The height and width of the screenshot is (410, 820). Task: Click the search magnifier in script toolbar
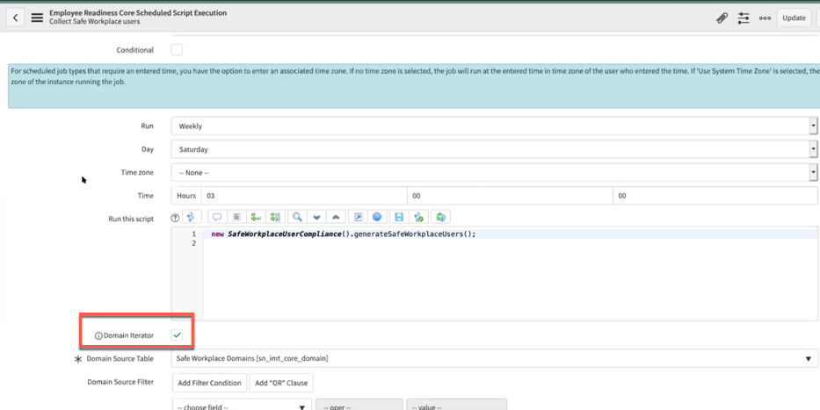(297, 217)
